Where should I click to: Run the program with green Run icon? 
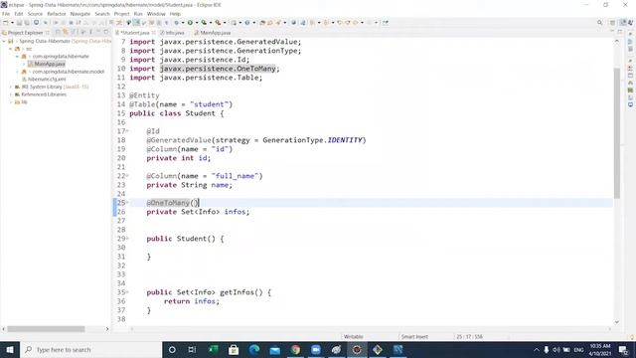click(190, 23)
